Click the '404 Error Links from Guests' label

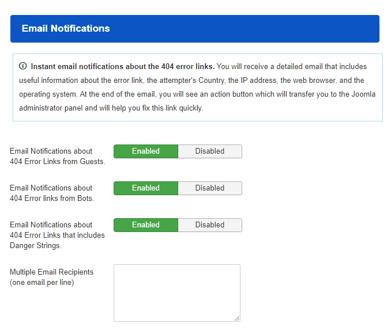[58, 162]
